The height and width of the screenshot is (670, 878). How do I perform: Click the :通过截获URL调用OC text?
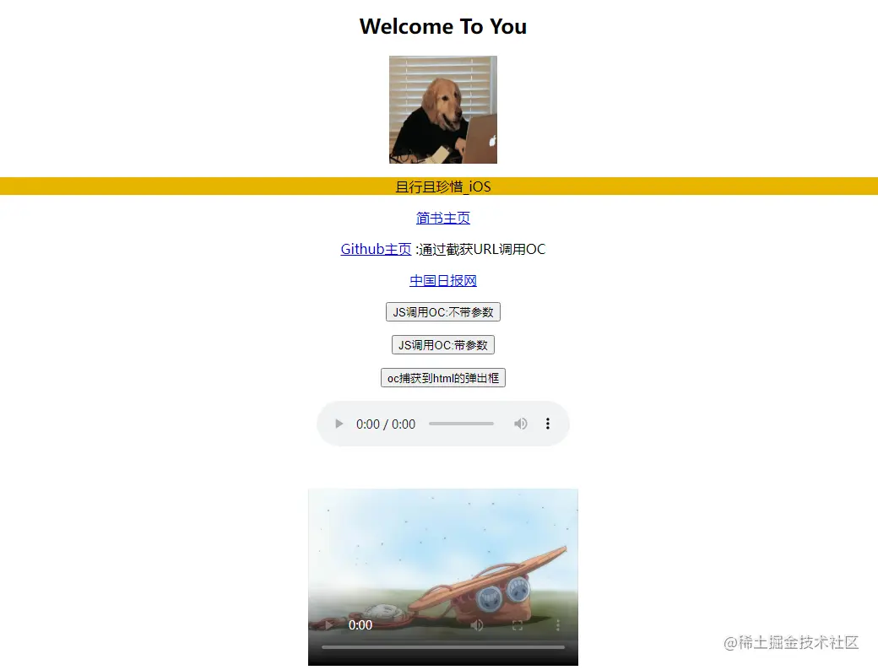pyautogui.click(x=480, y=249)
